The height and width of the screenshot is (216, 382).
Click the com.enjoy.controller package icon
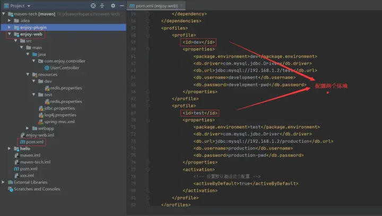[41, 61]
